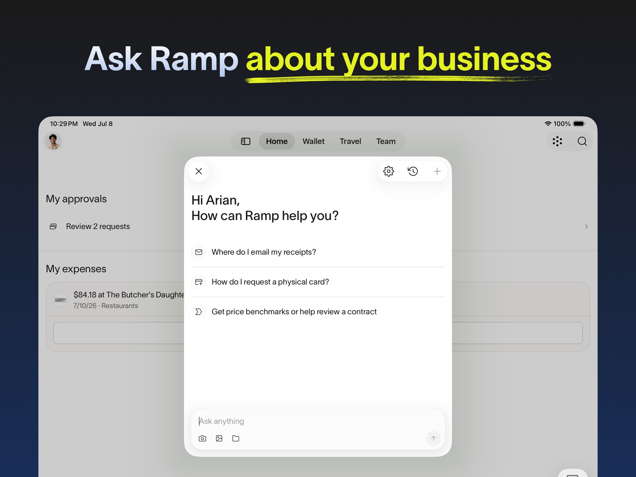Click the 'My approvals' heading
Screen dimensions: 636x477
pos(76,199)
